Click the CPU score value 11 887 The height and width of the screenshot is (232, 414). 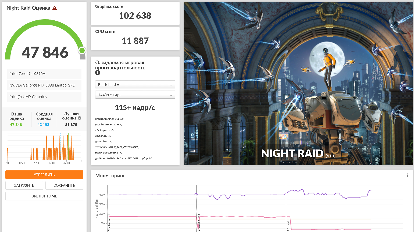[135, 41]
